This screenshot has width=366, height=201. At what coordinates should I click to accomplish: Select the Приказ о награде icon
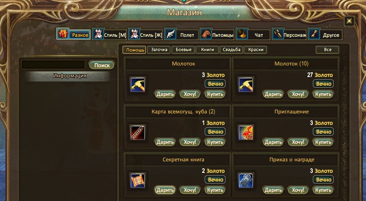(x=246, y=181)
